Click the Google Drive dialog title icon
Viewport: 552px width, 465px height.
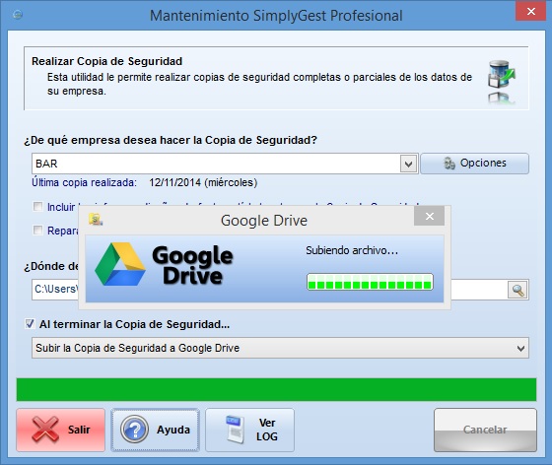click(96, 219)
